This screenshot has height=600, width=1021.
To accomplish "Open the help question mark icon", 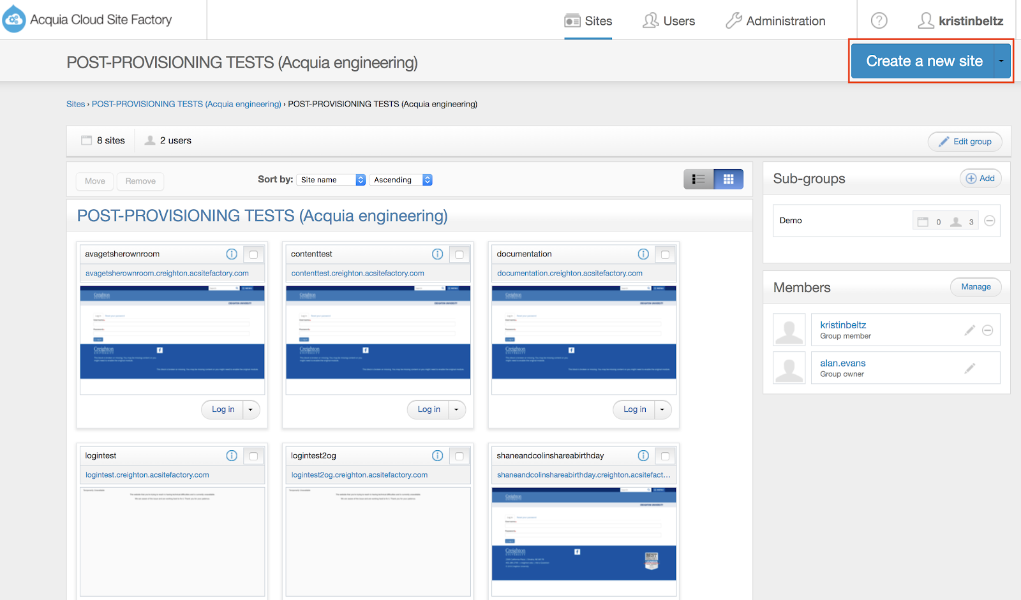I will tap(879, 21).
